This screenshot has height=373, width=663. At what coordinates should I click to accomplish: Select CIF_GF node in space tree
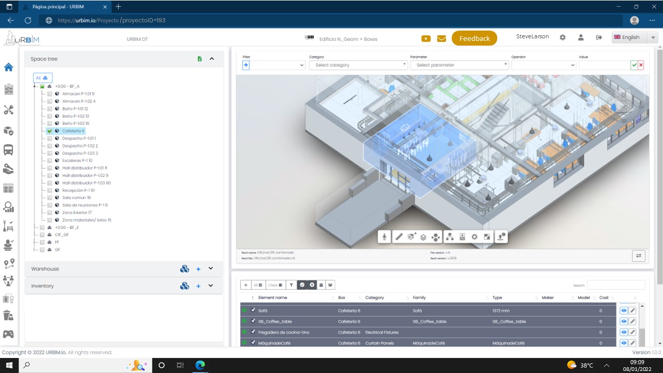pyautogui.click(x=62, y=235)
